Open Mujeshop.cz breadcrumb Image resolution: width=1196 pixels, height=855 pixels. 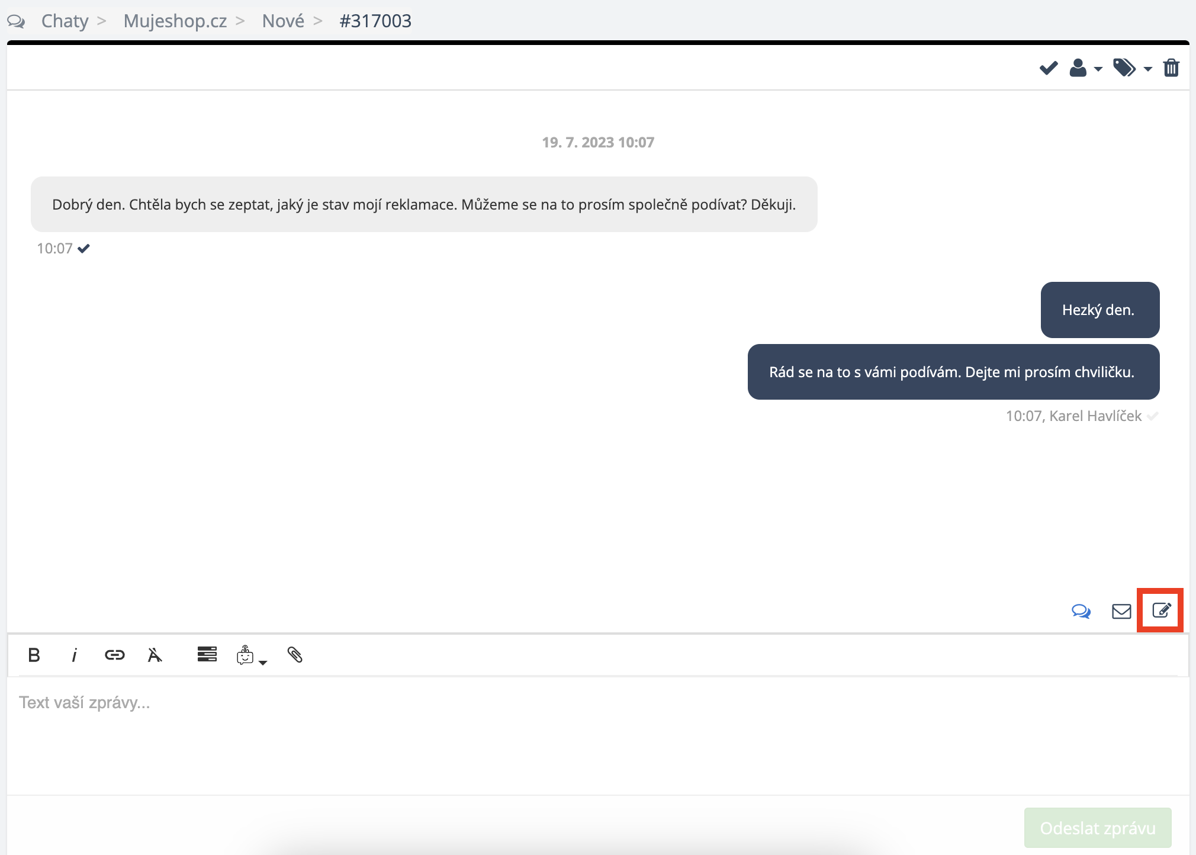tap(175, 21)
